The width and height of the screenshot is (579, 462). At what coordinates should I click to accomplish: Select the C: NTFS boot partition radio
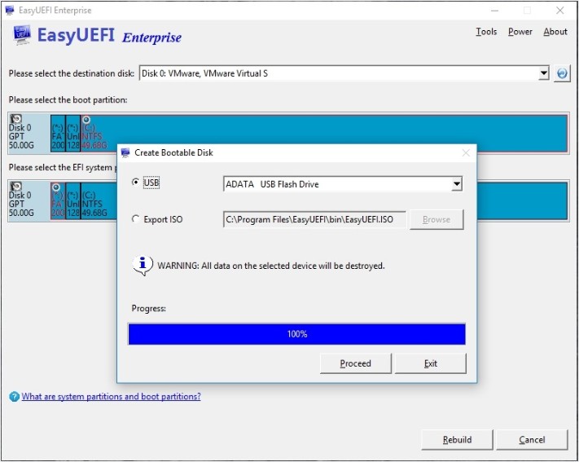click(86, 120)
